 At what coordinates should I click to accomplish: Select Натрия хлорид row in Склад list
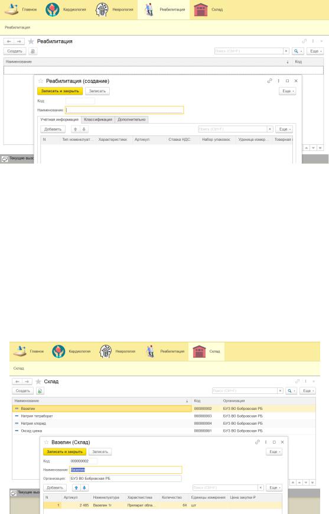[164, 423]
